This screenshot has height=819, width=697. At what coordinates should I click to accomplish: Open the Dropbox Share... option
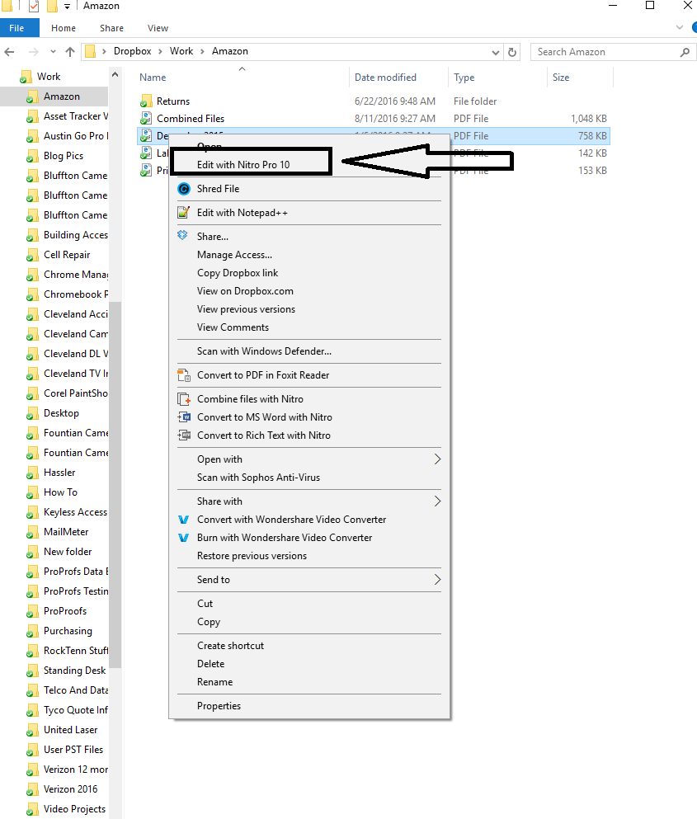[x=213, y=237]
